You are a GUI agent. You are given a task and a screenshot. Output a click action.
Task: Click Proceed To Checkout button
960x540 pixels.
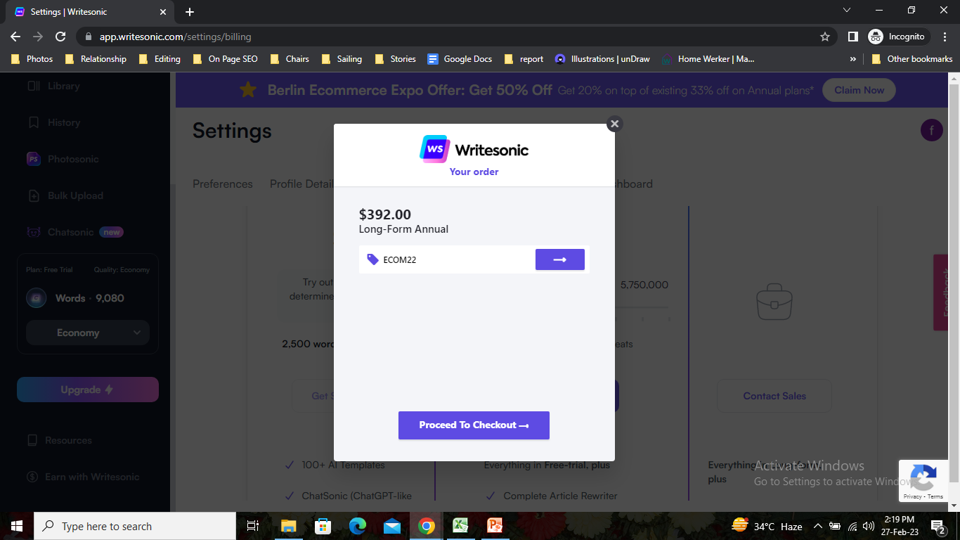(x=474, y=425)
